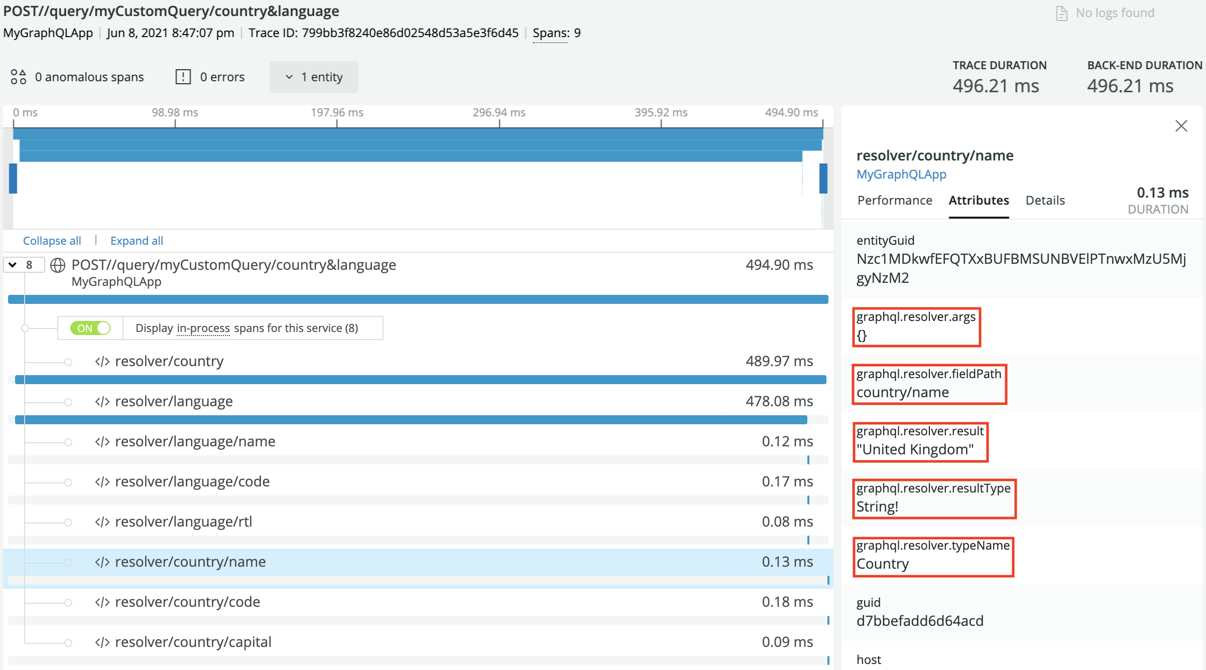Click the No logs found document icon
This screenshot has height=670, width=1206.
[x=1061, y=13]
